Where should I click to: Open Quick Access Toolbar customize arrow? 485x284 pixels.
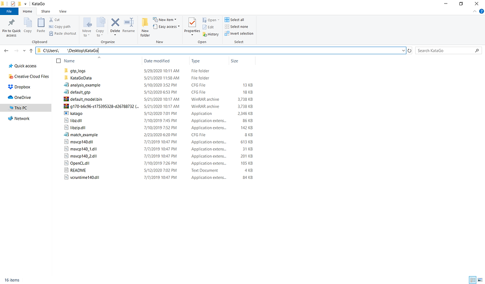click(x=25, y=4)
